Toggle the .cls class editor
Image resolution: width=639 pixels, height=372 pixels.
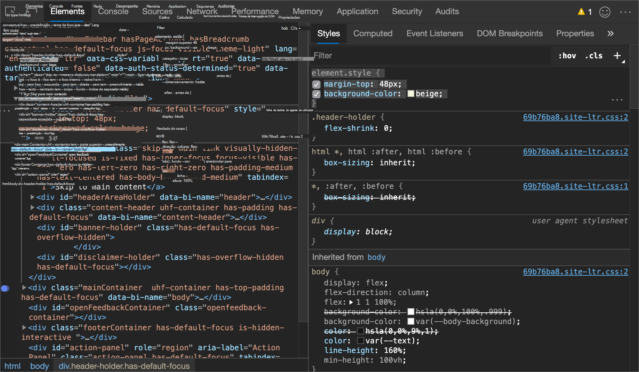594,56
